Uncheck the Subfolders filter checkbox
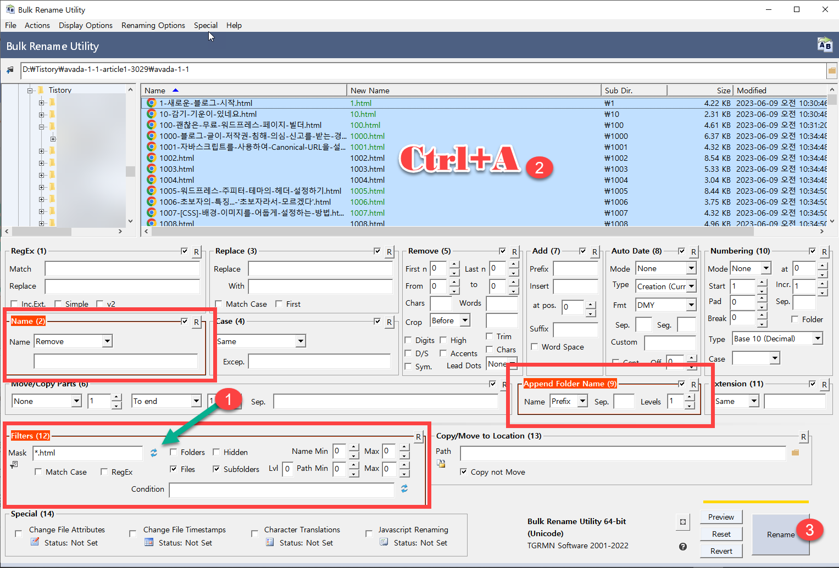 216,469
